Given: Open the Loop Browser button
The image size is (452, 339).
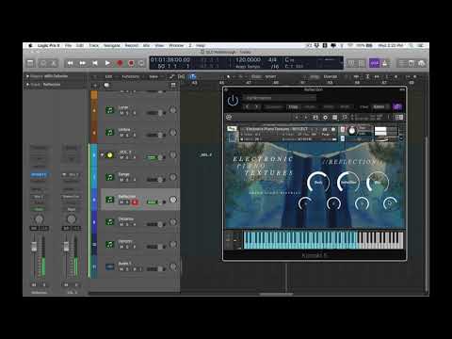Looking at the screenshot, I should click(421, 63).
